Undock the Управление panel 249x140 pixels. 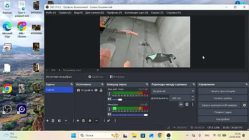tap(246, 84)
